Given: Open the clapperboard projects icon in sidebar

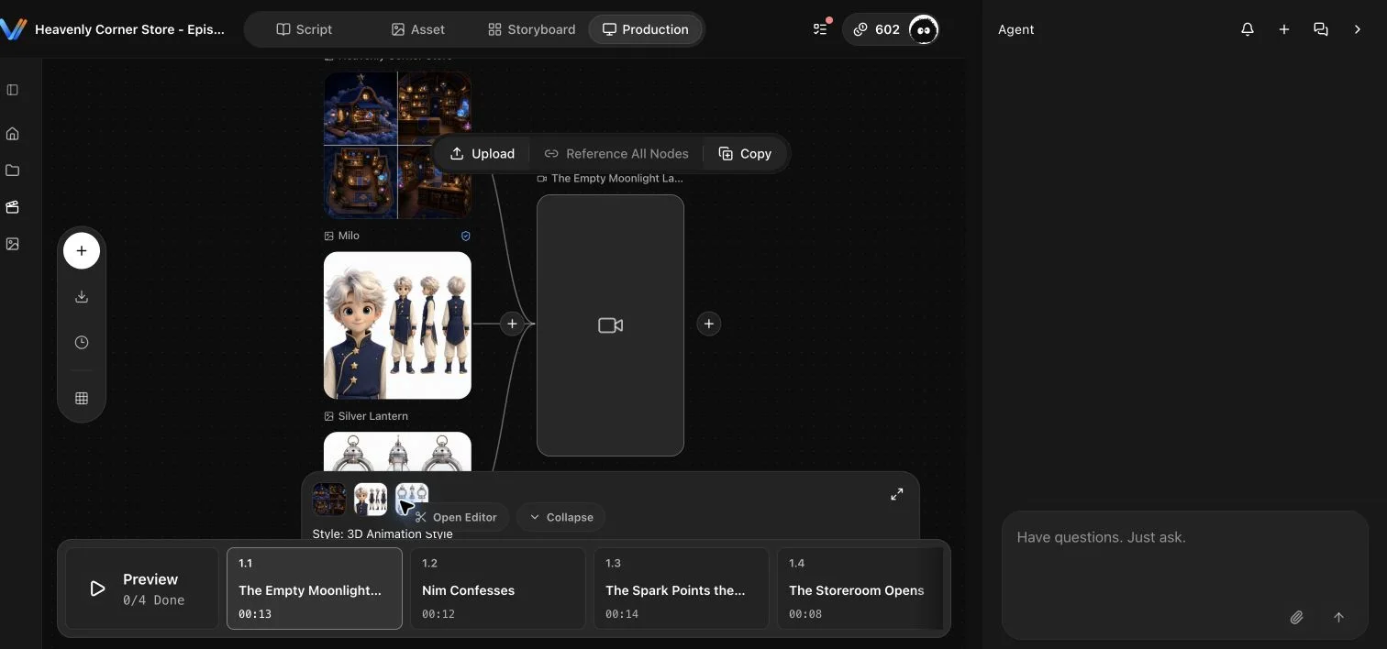Looking at the screenshot, I should [12, 207].
